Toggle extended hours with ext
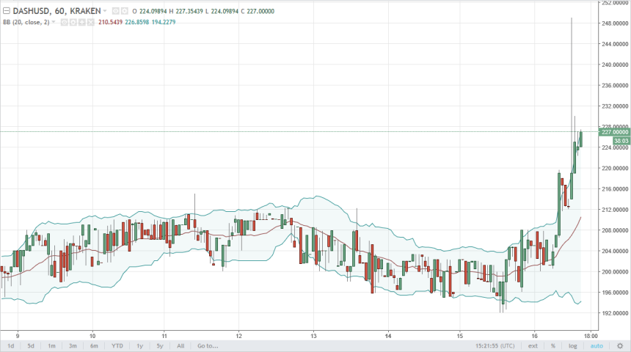This screenshot has height=352, width=631. click(x=533, y=345)
